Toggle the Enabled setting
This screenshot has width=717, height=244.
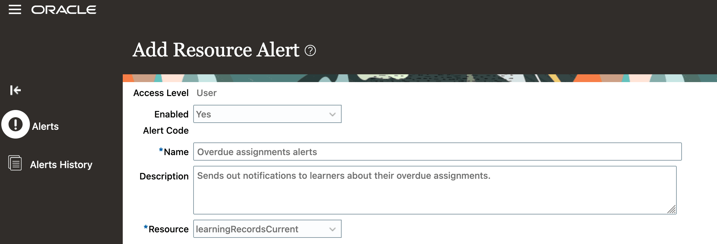coord(266,114)
